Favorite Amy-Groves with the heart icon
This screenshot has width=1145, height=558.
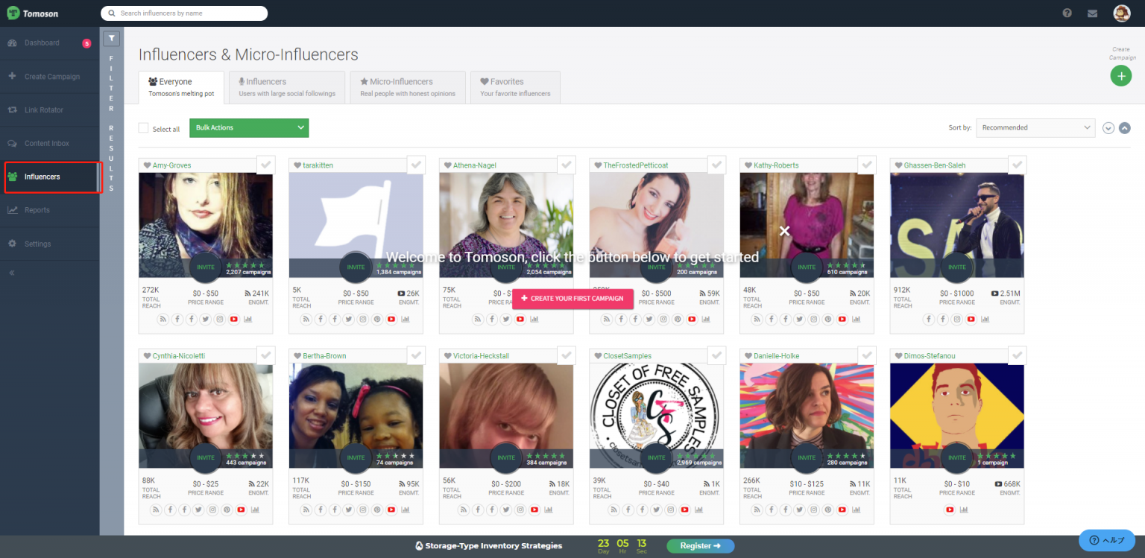coord(148,165)
